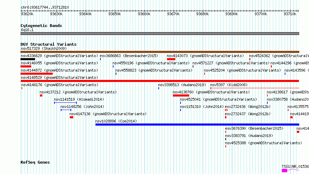This screenshot has height=174, width=309.
Task: Select the blue nsv1148256 interval line
Action: click(66, 110)
